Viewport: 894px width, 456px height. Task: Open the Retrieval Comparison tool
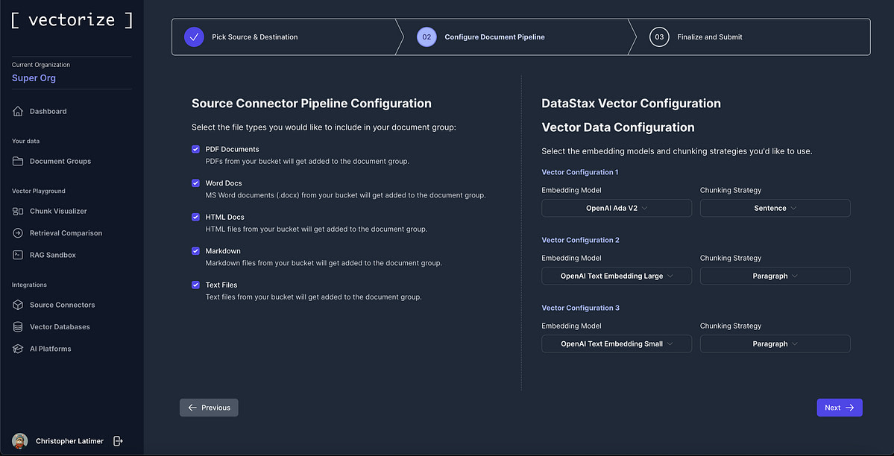pos(67,232)
